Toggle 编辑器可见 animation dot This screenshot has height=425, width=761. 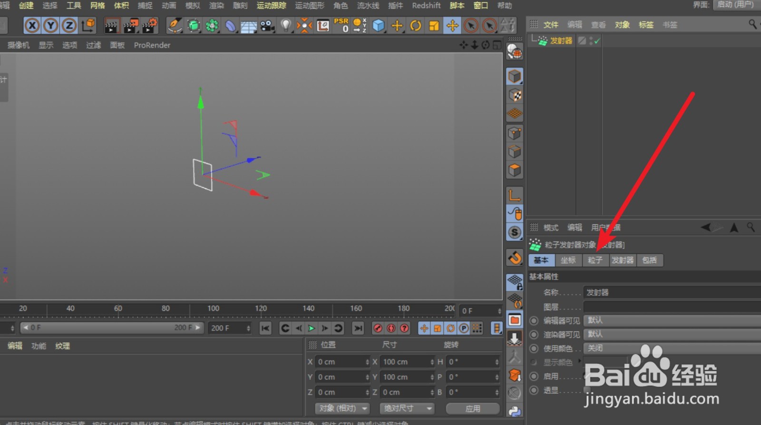point(534,320)
